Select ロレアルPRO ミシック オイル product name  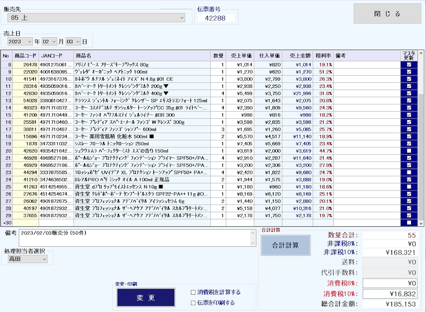tap(142, 179)
